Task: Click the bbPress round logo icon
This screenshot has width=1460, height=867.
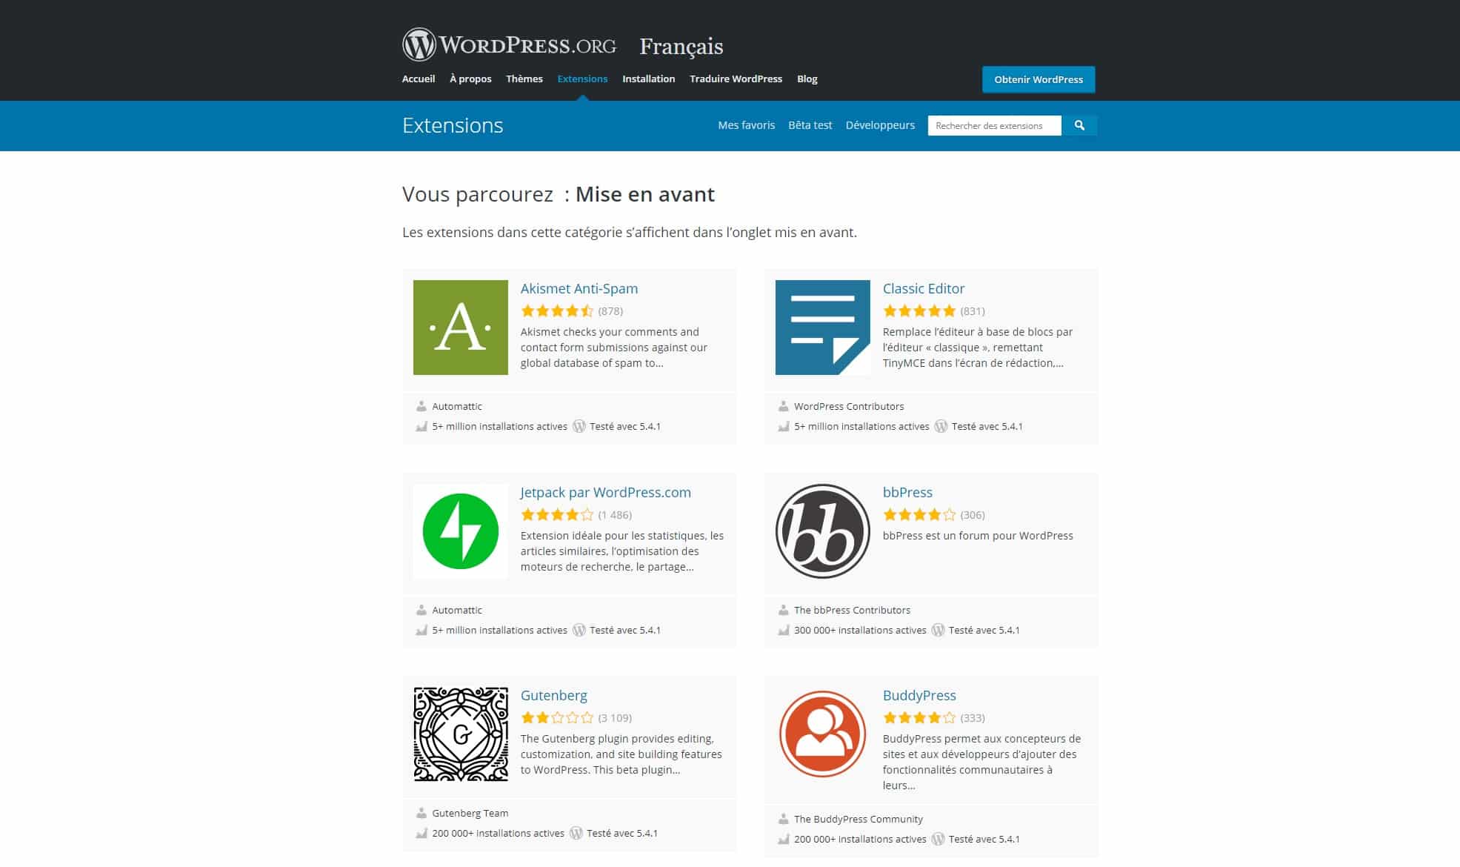Action: point(822,531)
